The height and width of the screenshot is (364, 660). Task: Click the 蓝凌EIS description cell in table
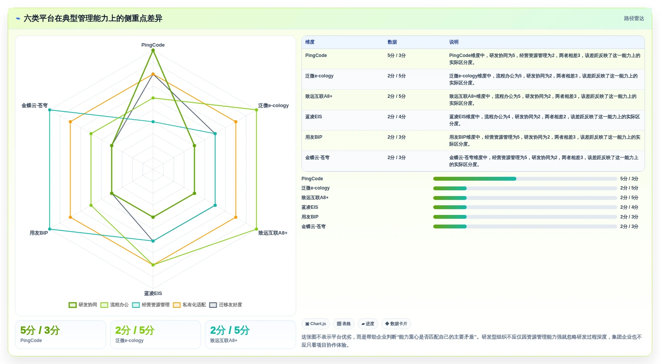point(544,120)
